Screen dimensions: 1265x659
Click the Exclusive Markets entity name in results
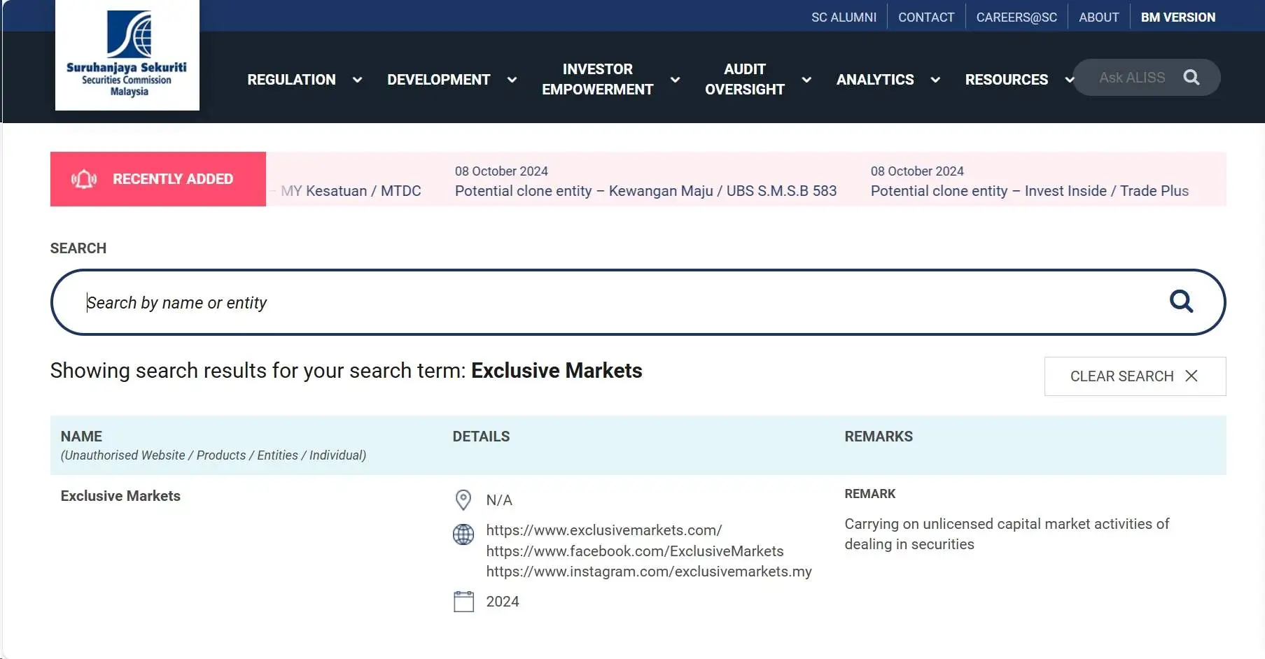(x=120, y=496)
